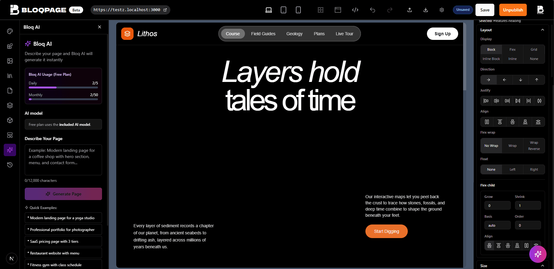Screen dimensions: 554x269
Task: Set display to None
Action: tap(534, 59)
